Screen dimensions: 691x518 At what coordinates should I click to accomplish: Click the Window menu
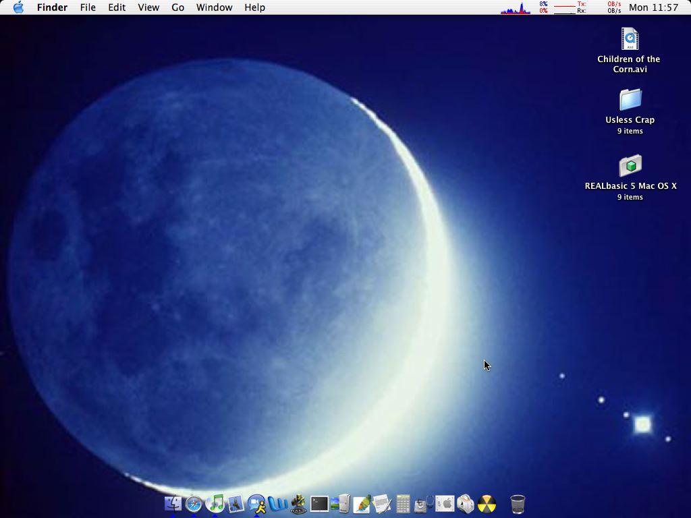click(214, 7)
